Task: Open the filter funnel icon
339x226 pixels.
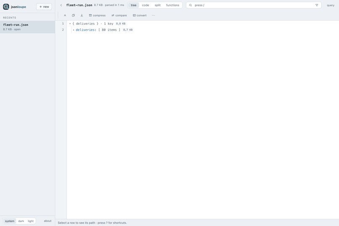Action: tap(317, 5)
